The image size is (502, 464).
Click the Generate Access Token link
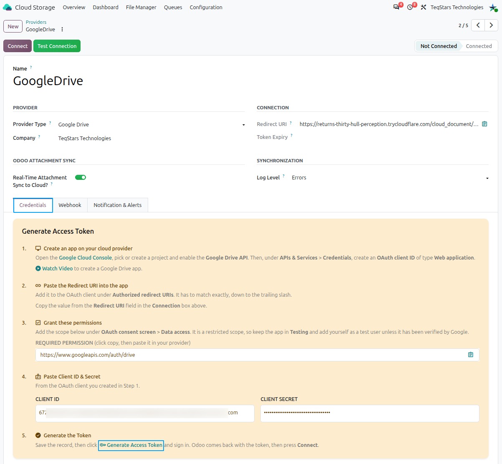pos(131,445)
